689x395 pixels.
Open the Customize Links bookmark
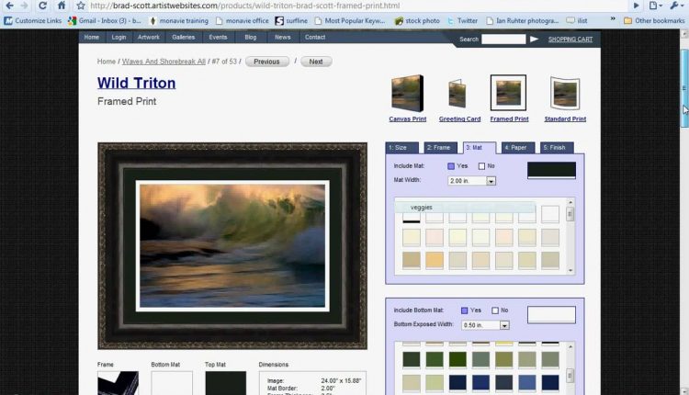[32, 20]
